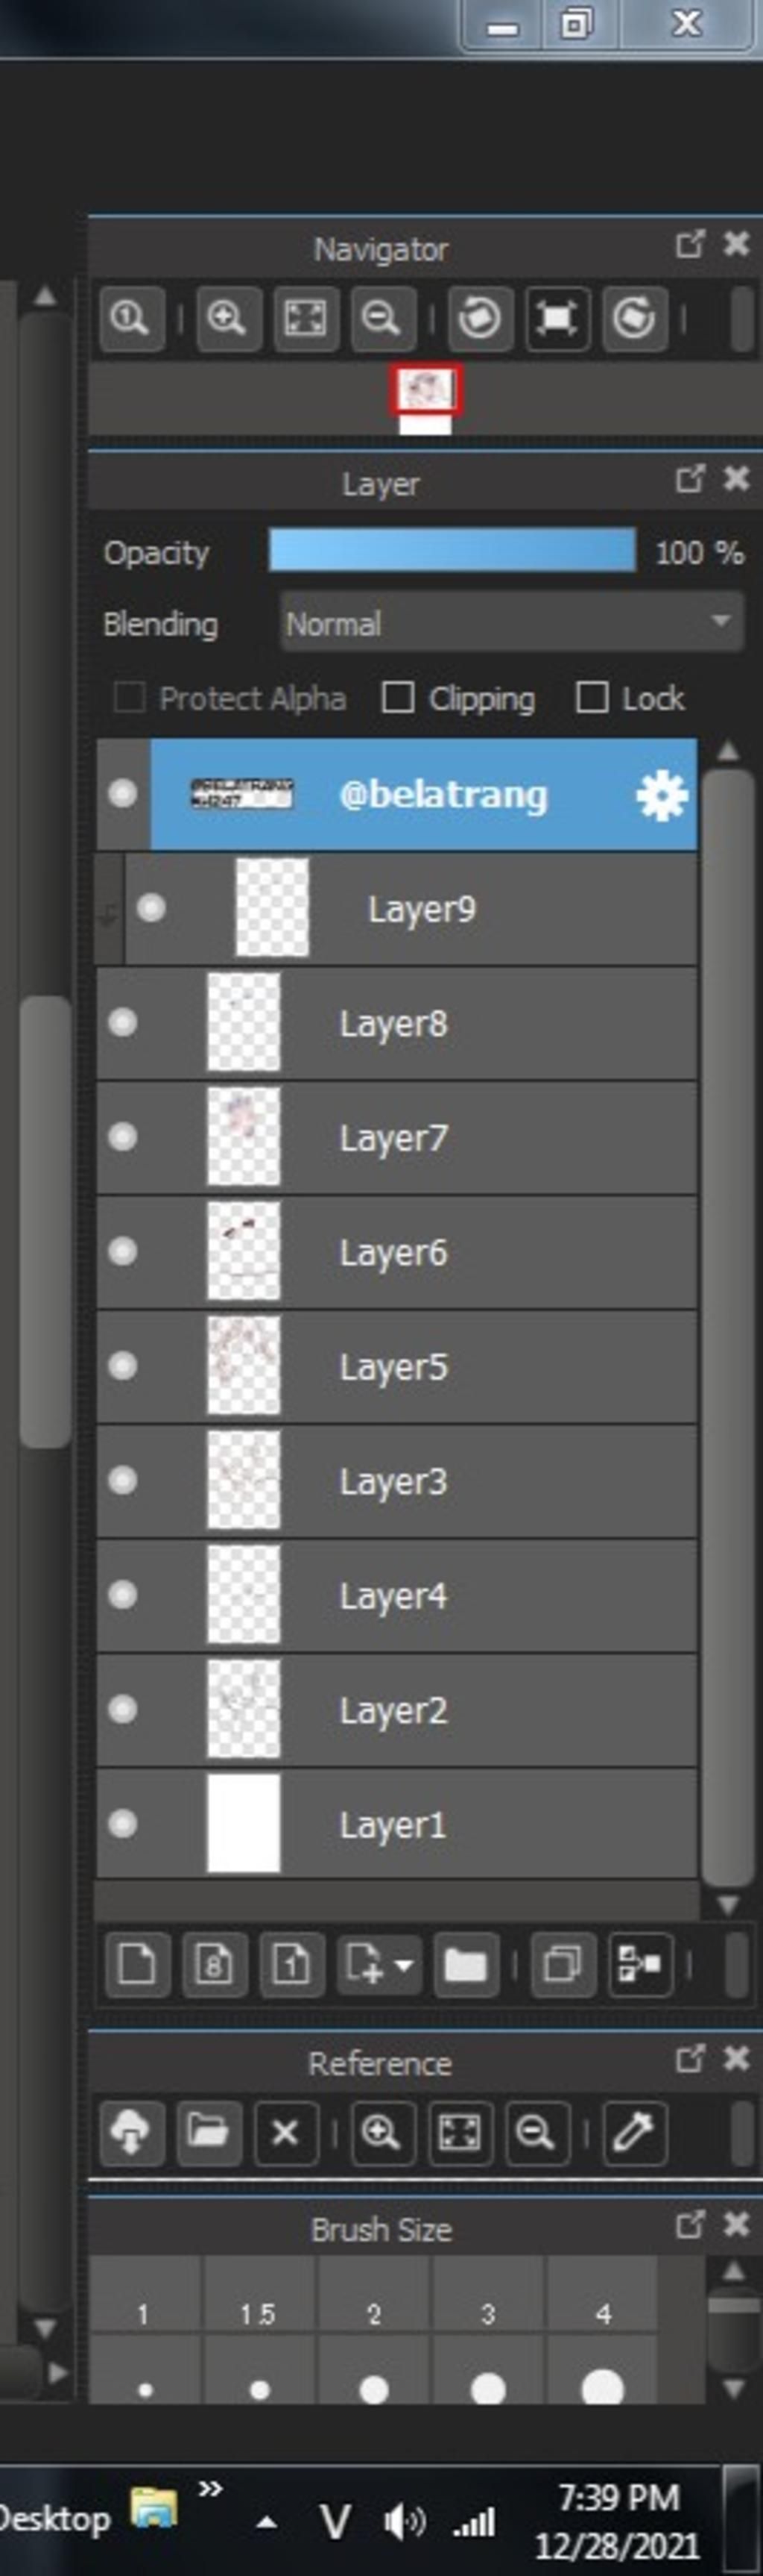Hide Layer7 using its visibility dot
This screenshot has width=763, height=2576.
pyautogui.click(x=123, y=1137)
